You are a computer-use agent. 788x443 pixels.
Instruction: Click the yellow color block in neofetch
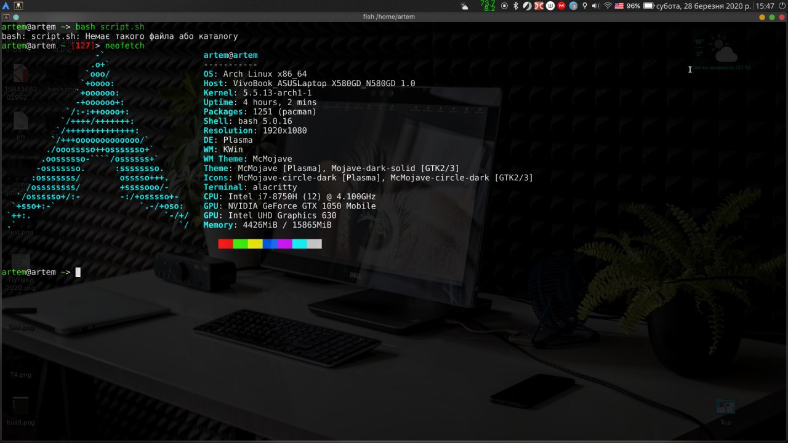[255, 244]
